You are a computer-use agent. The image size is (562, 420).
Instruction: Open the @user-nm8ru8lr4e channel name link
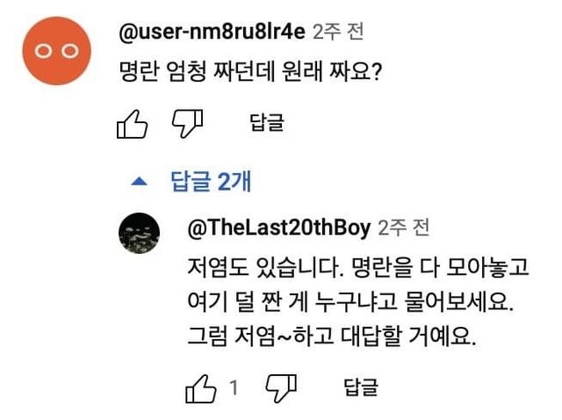[x=212, y=33]
